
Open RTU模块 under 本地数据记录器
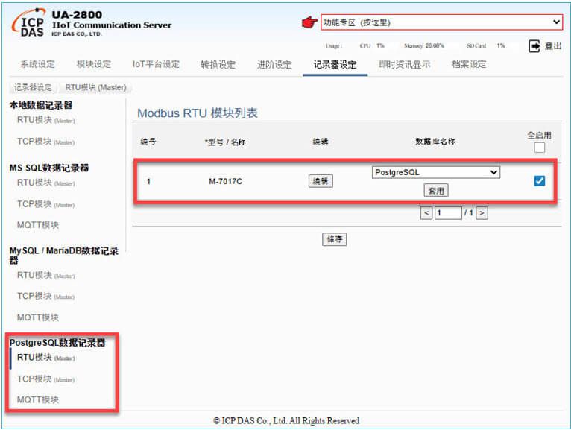[x=46, y=120]
